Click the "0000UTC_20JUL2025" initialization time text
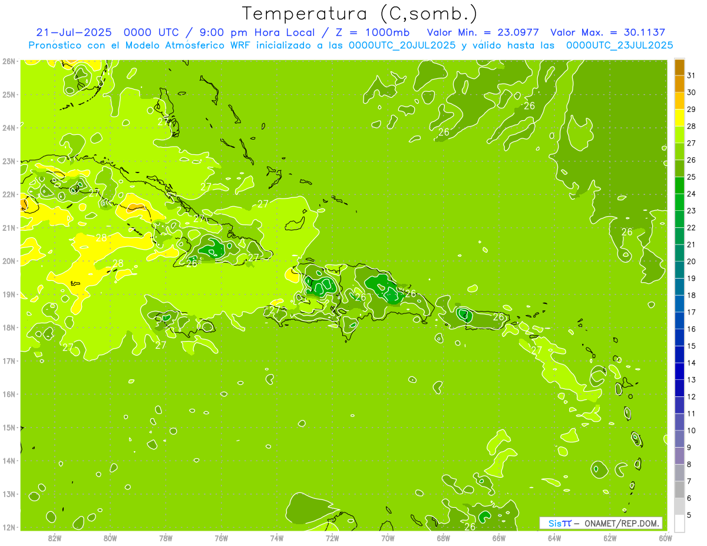 402,45
